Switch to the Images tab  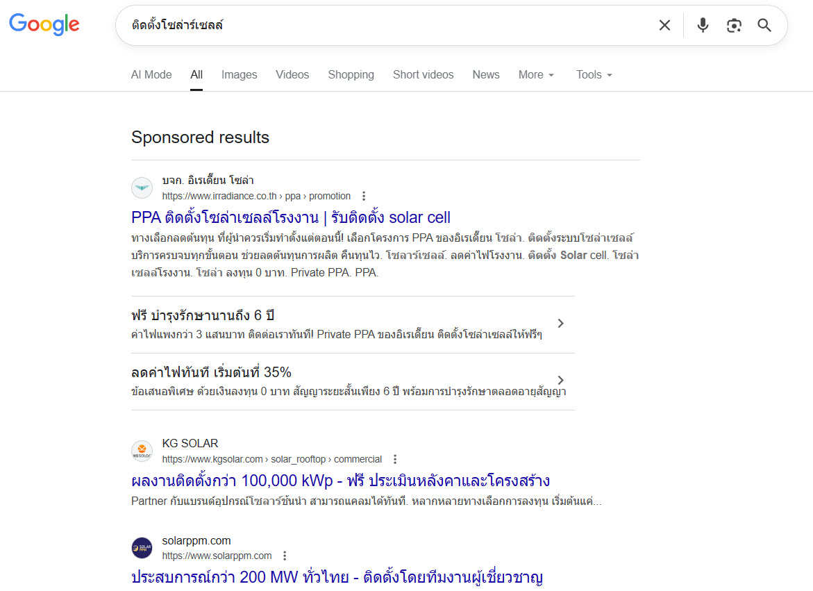(239, 74)
